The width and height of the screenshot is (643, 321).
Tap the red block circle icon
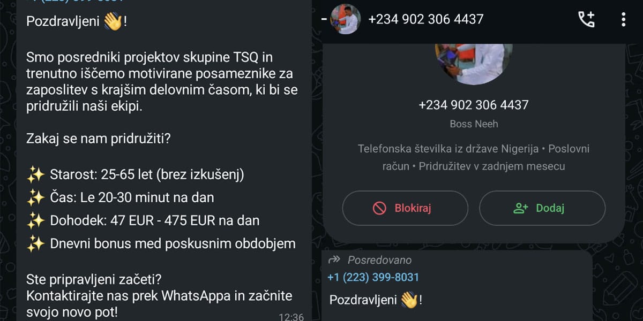click(379, 208)
